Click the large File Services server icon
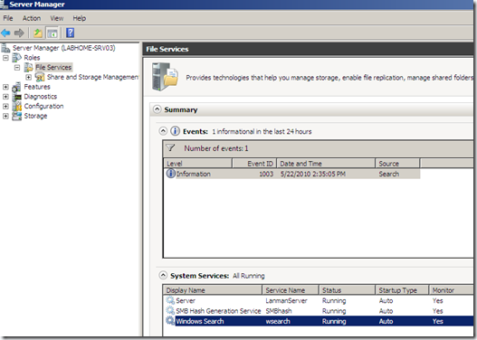 pyautogui.click(x=166, y=77)
